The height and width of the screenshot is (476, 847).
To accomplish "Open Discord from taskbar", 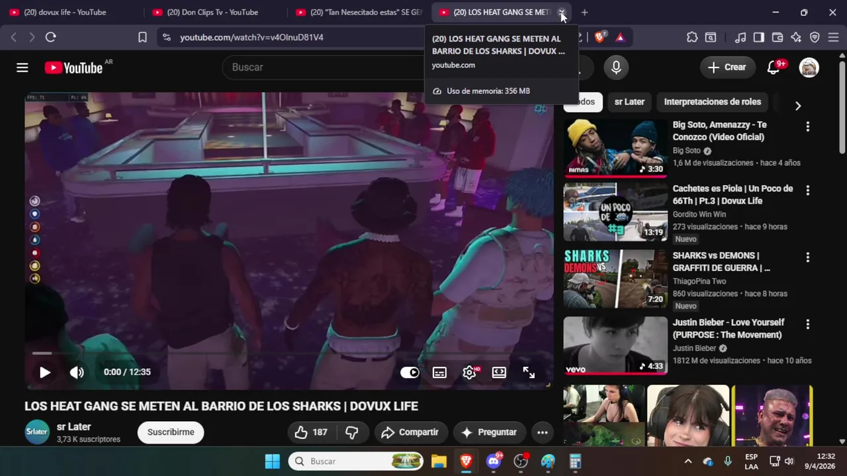I will (494, 461).
